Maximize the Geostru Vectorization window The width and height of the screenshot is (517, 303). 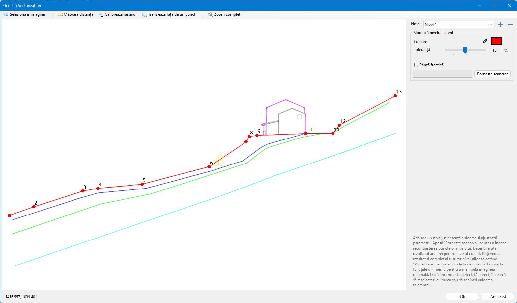pyautogui.click(x=494, y=5)
